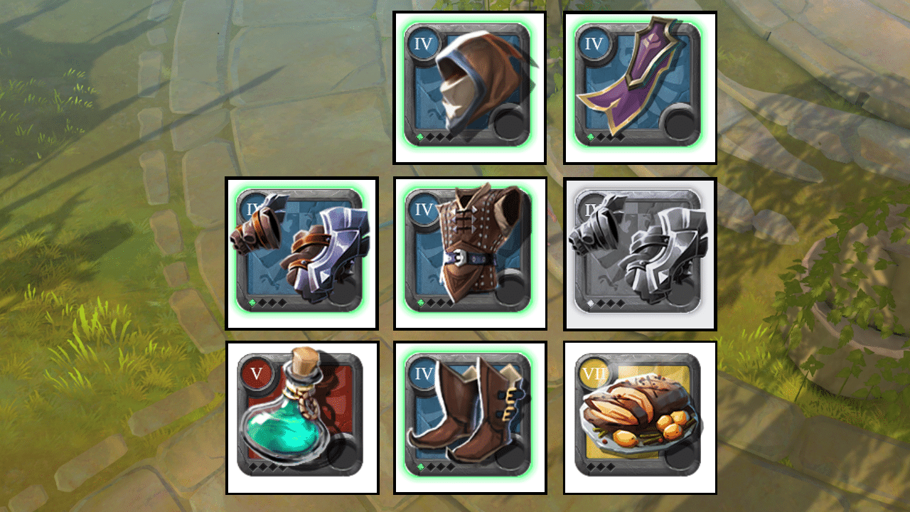Click the tier VII badge on food

point(593,373)
